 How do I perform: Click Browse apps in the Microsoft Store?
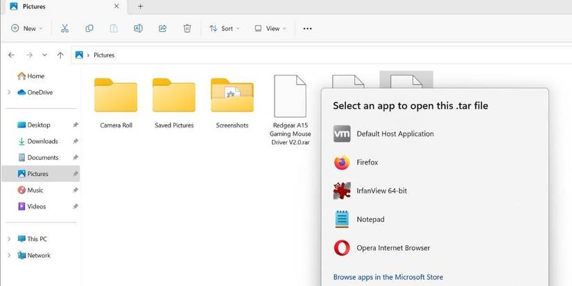(388, 277)
